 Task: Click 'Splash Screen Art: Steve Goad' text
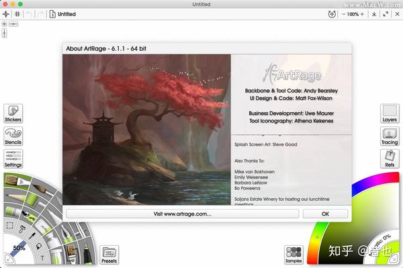265,144
